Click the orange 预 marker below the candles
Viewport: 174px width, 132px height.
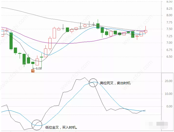33,71
